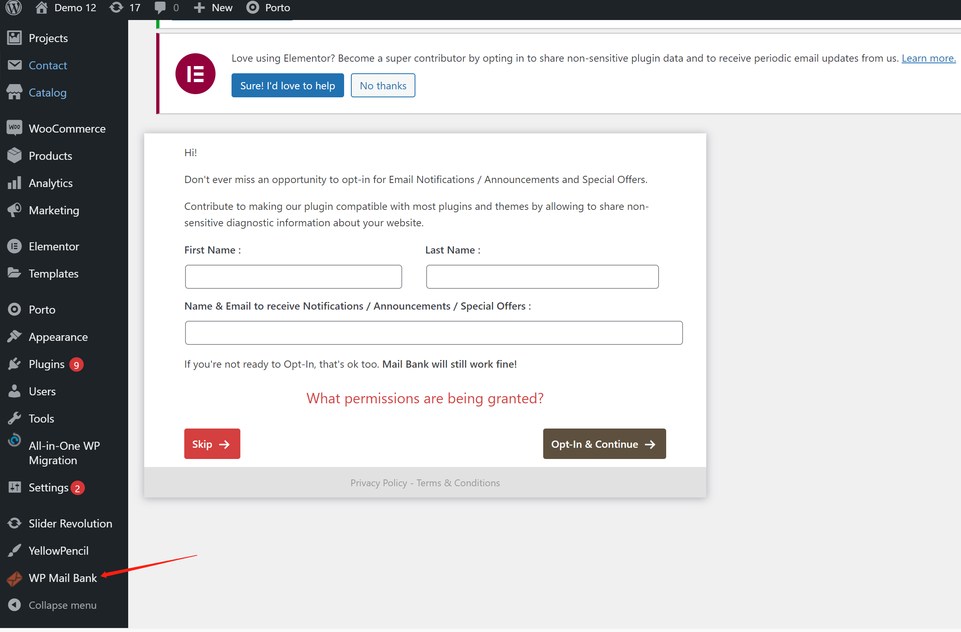Click the Porto sidebar circle icon
The image size is (961, 632).
[14, 310]
